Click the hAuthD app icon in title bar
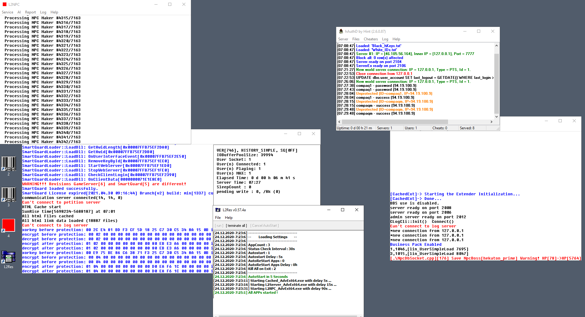The height and width of the screenshot is (317, 585). pyautogui.click(x=341, y=31)
